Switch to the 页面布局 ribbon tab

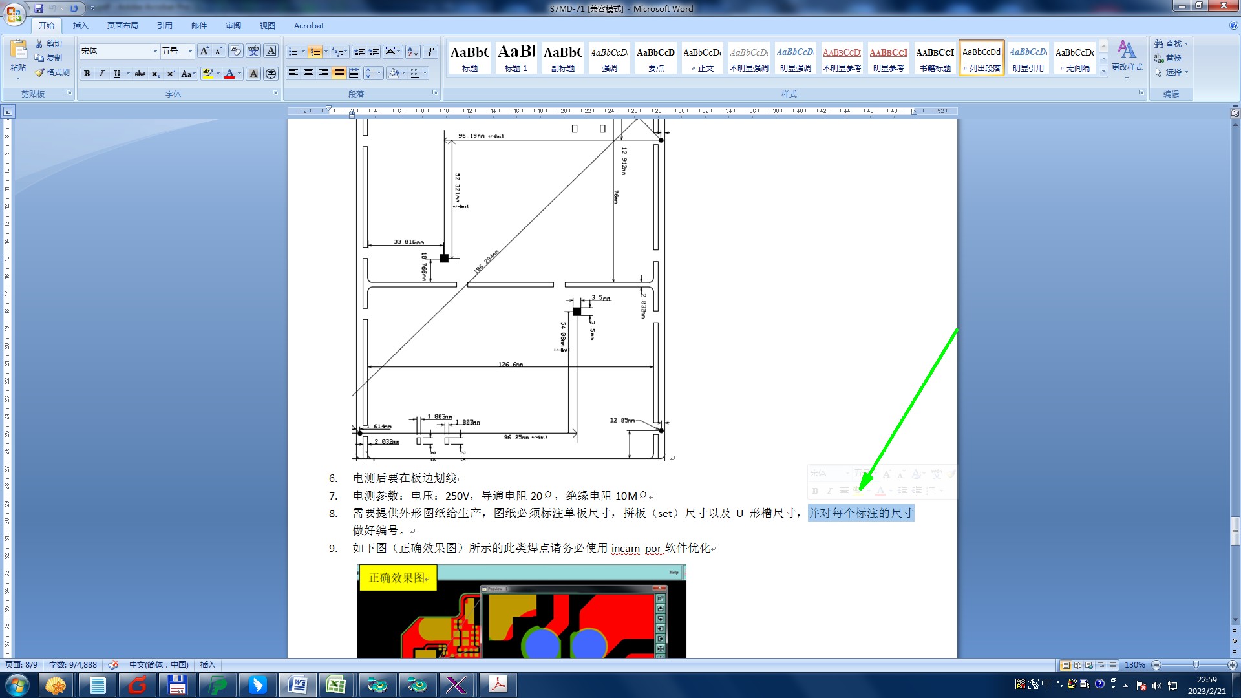click(123, 26)
